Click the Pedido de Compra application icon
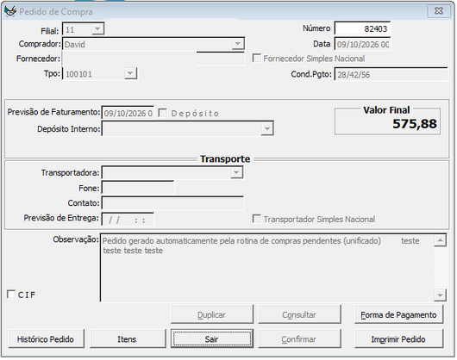Viewport: 457px width, 360px height. tap(9, 12)
